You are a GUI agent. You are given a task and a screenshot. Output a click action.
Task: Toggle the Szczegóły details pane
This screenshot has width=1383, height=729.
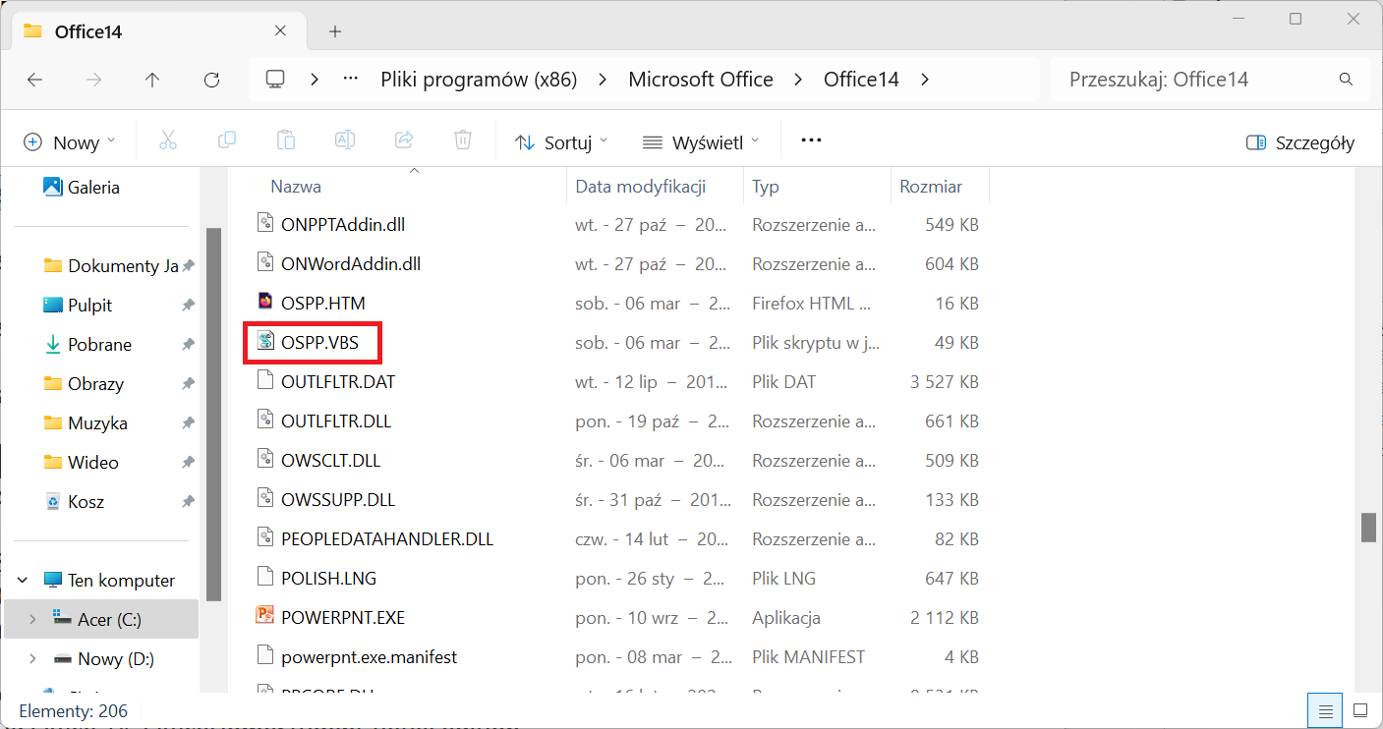(1299, 142)
